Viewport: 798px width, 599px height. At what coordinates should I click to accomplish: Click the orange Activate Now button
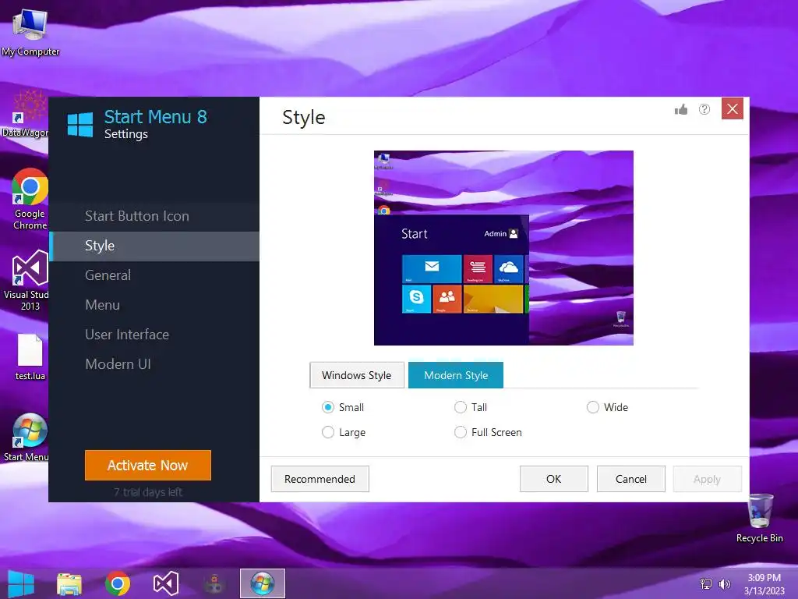pyautogui.click(x=147, y=465)
